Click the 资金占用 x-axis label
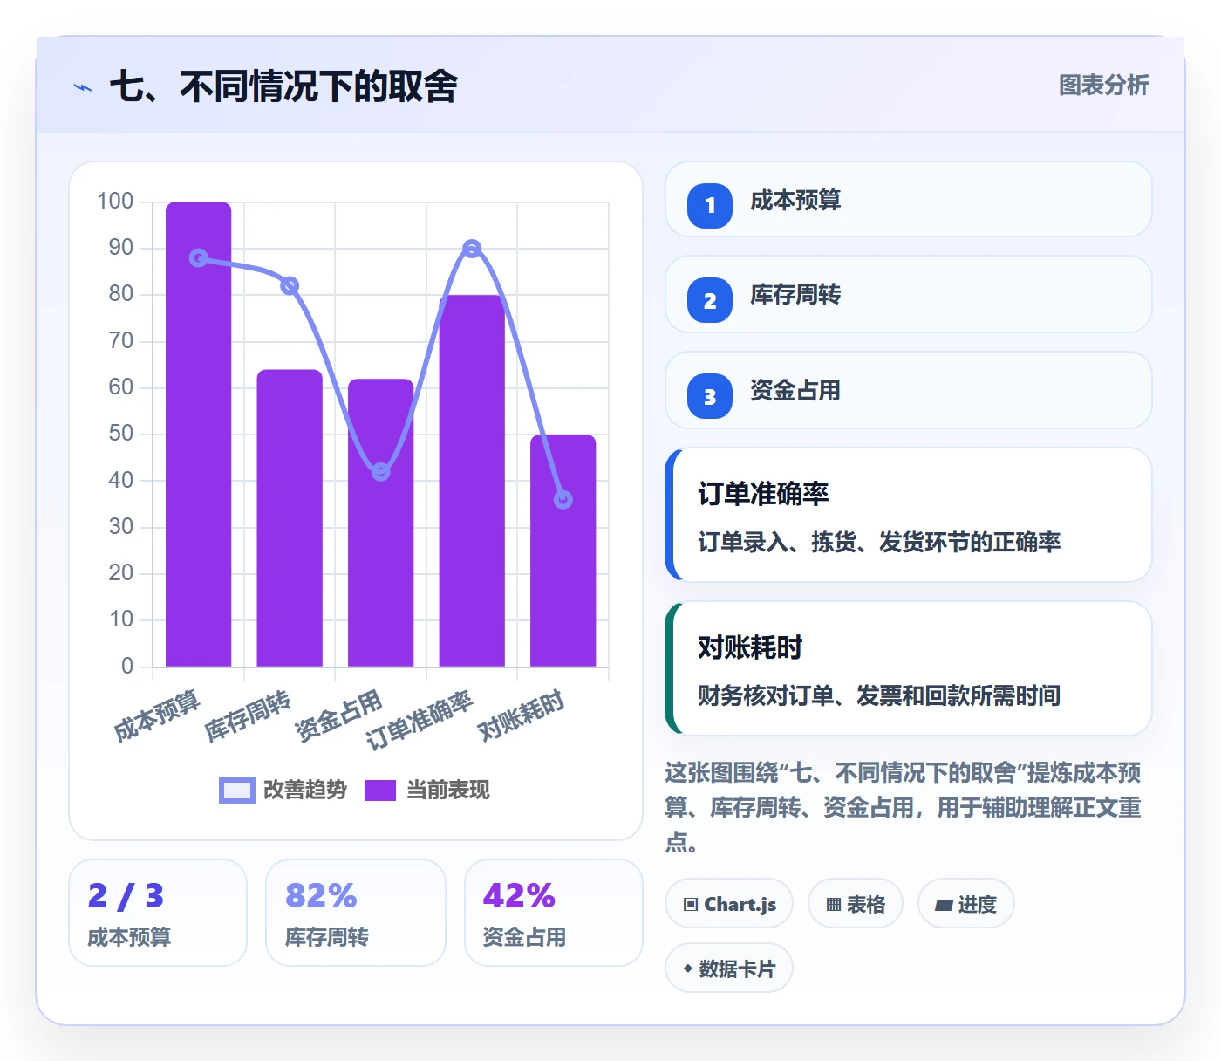The image size is (1221, 1061). (339, 715)
